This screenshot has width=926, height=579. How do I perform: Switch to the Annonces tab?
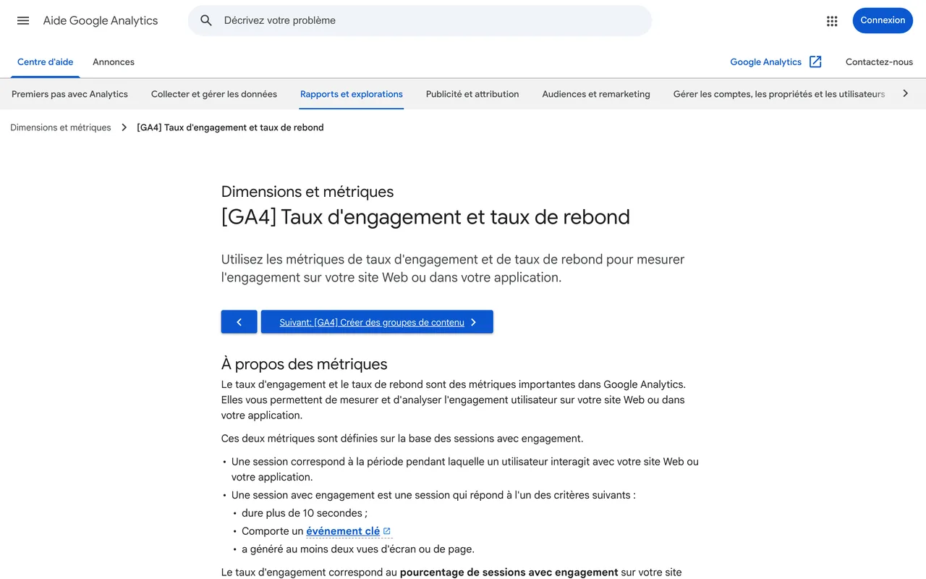point(114,62)
